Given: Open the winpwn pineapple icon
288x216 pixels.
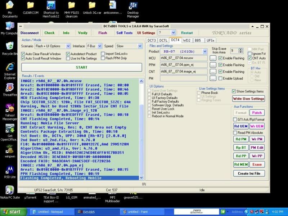Looking at the screenshot, I should pyautogui.click(x=10, y=151).
